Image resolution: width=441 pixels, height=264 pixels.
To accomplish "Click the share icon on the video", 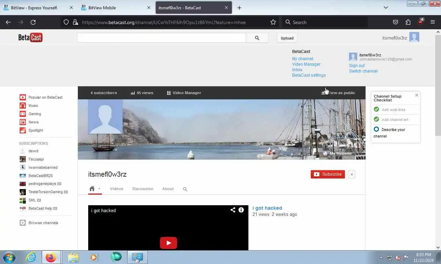I will [x=233, y=210].
